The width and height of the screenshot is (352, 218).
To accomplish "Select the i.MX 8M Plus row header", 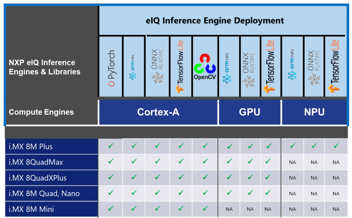I will [x=52, y=146].
